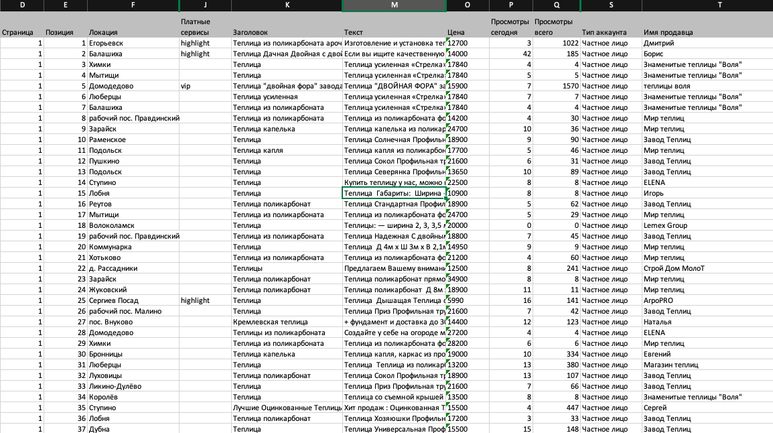Select the 'Кремлевская теплица' title cell
Image resolution: width=773 pixels, height=433 pixels.
[287, 322]
